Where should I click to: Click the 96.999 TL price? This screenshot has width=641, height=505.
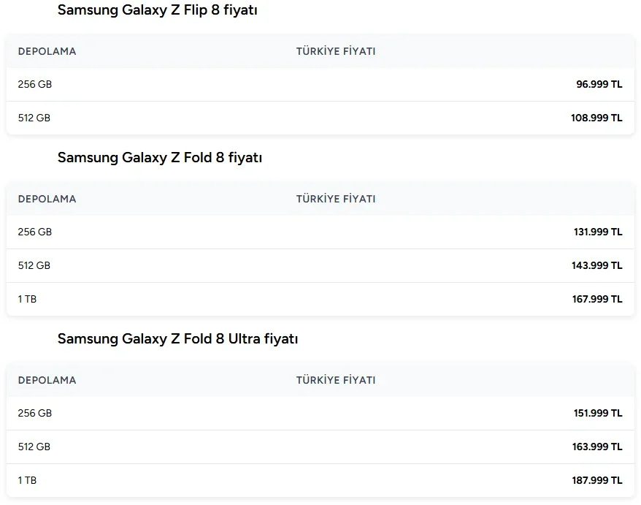[x=599, y=84]
